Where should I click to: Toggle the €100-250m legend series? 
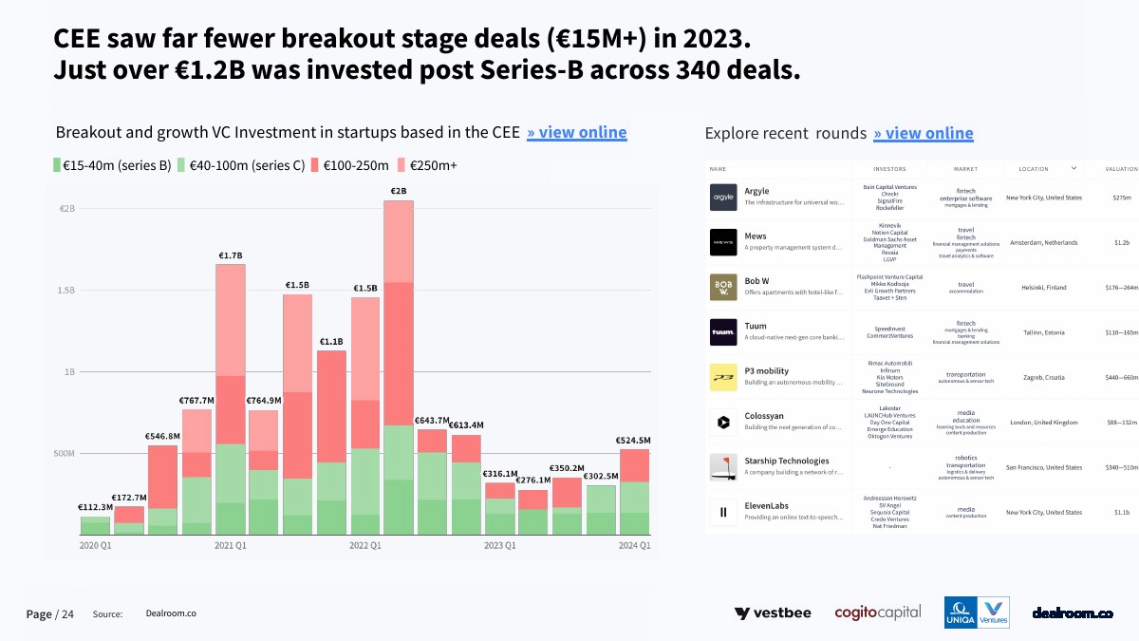[x=350, y=165]
